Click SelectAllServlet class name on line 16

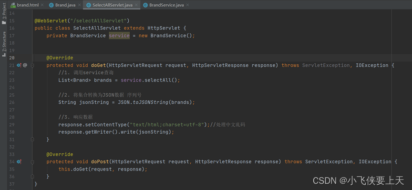[97, 28]
